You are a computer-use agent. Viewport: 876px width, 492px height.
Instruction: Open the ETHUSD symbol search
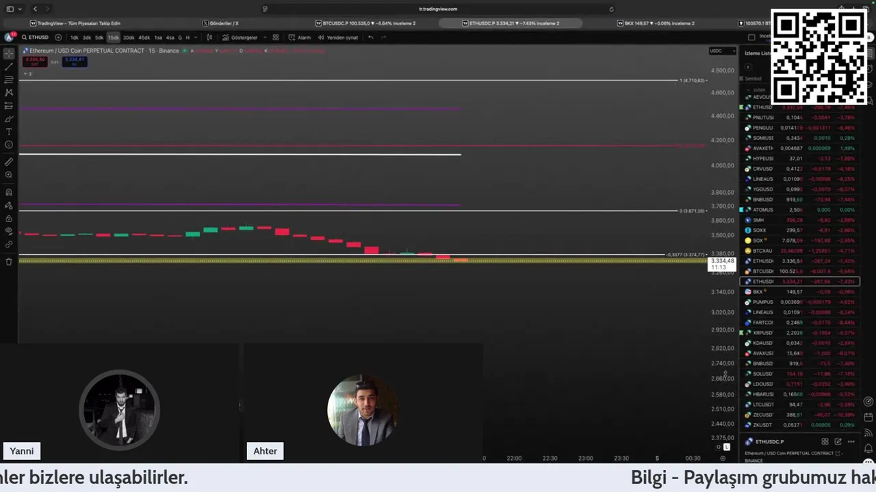[x=36, y=37]
